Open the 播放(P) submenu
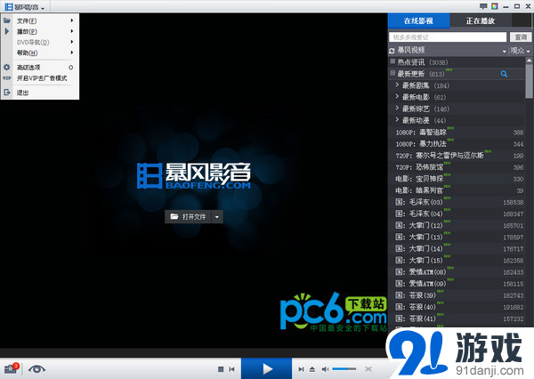 40,31
